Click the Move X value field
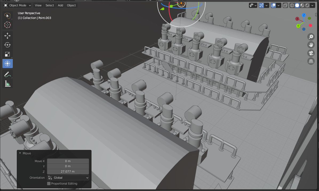This screenshot has height=191, width=319. point(68,161)
